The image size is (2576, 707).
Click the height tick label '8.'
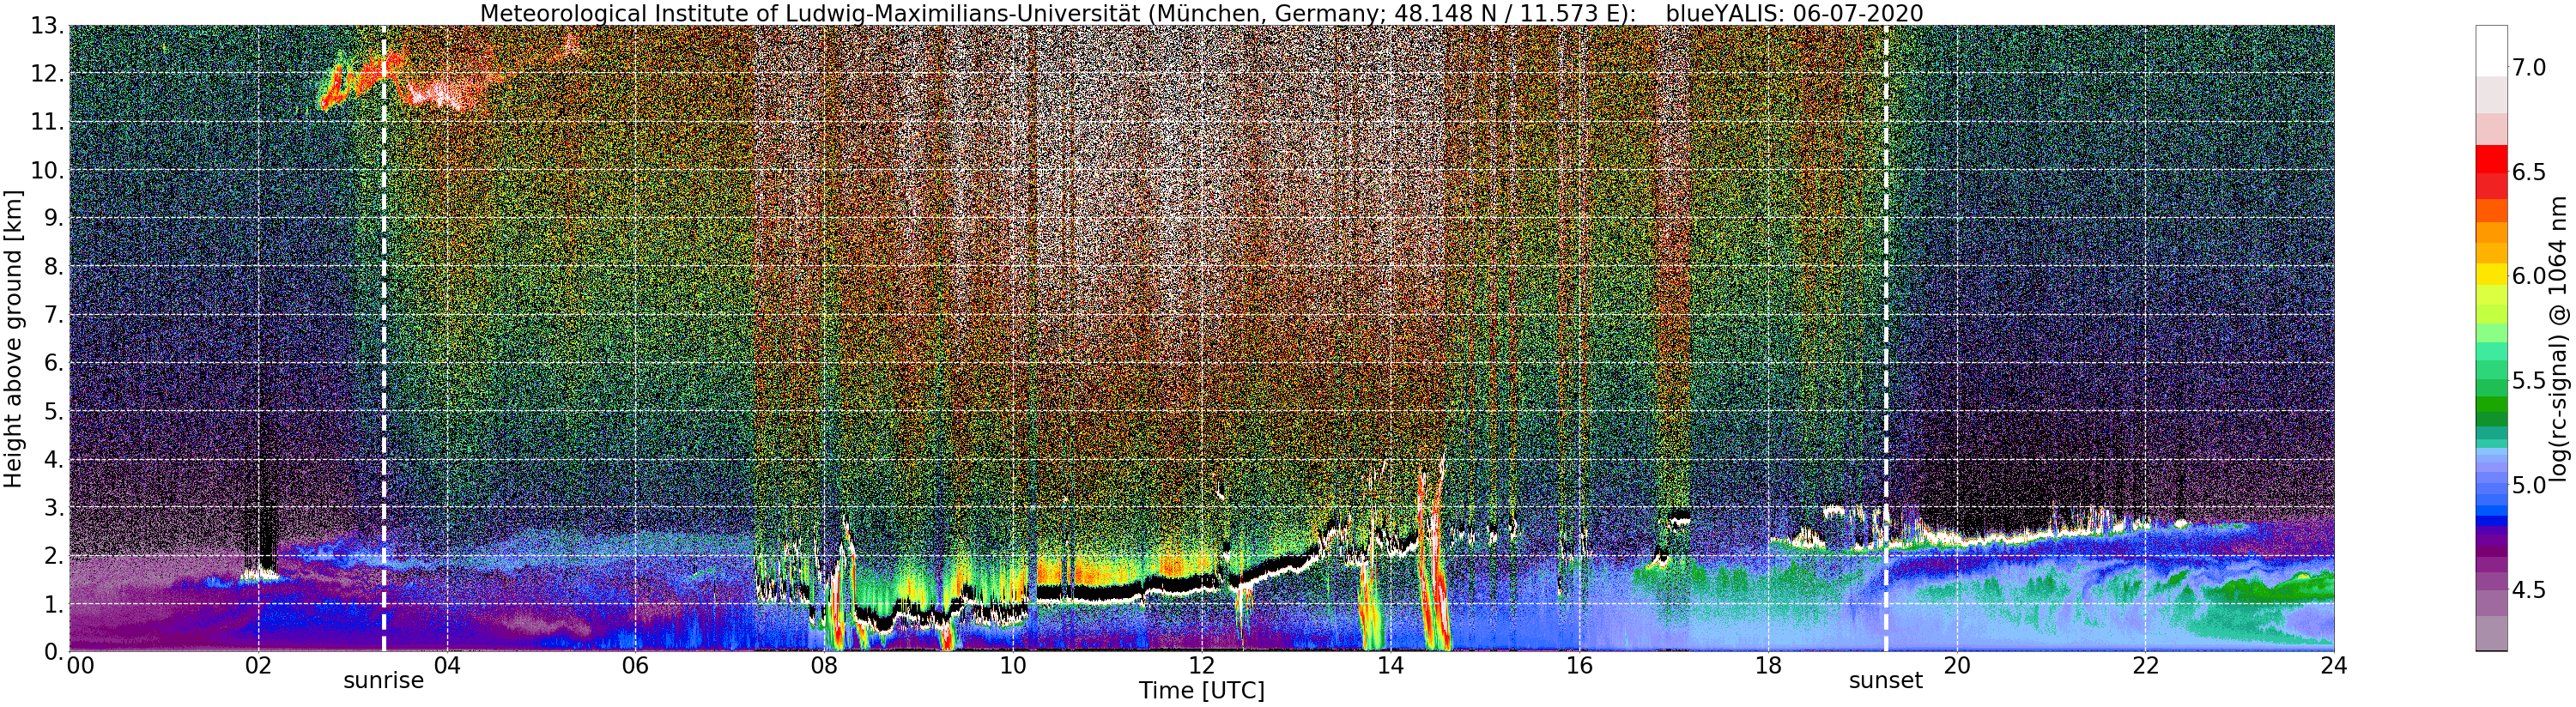(52, 268)
